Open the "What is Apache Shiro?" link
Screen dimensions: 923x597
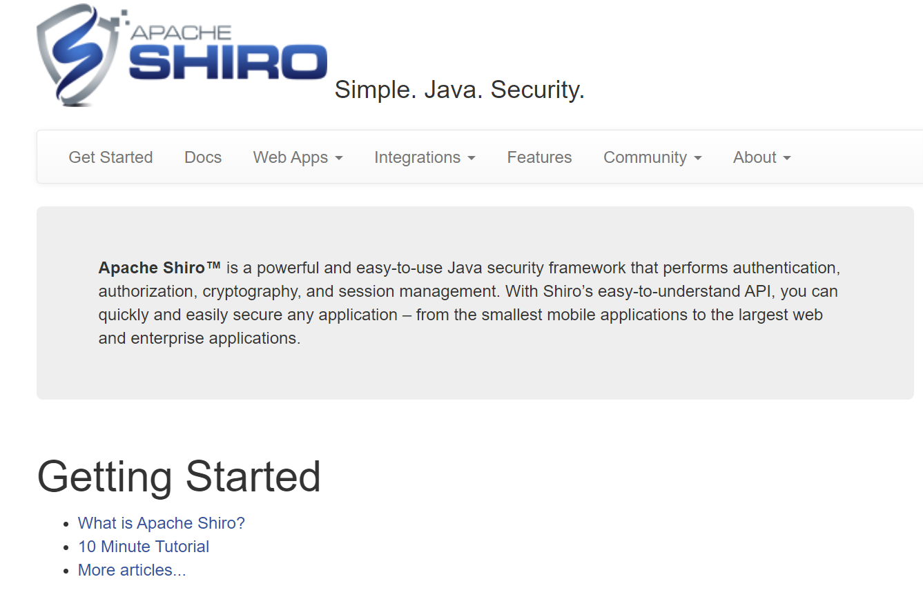(162, 523)
